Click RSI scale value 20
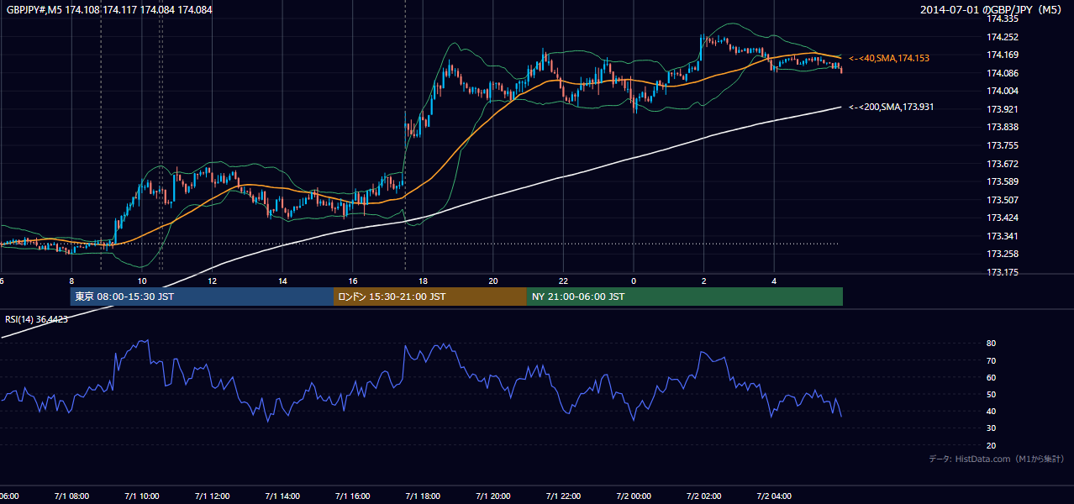 pos(992,445)
